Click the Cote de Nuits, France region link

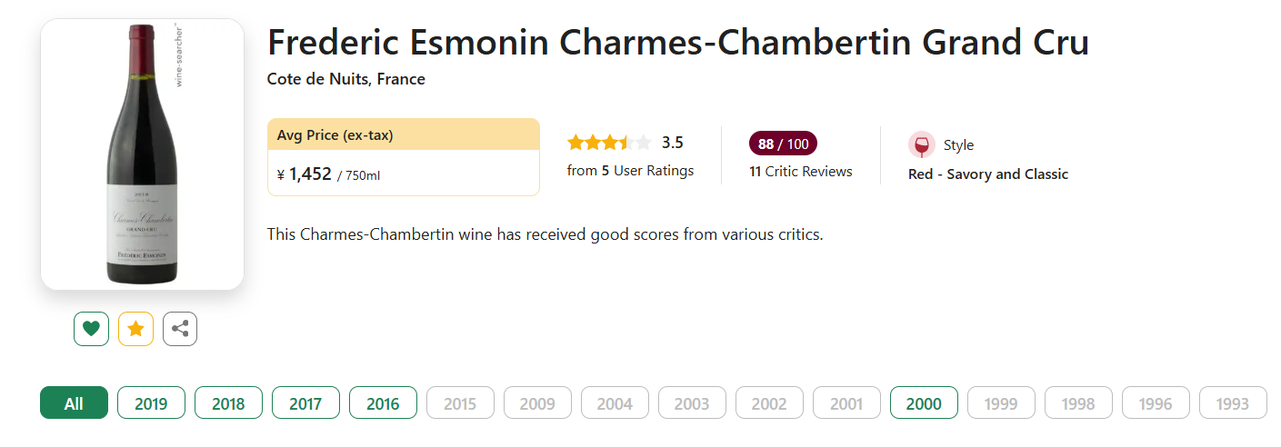[x=345, y=79]
